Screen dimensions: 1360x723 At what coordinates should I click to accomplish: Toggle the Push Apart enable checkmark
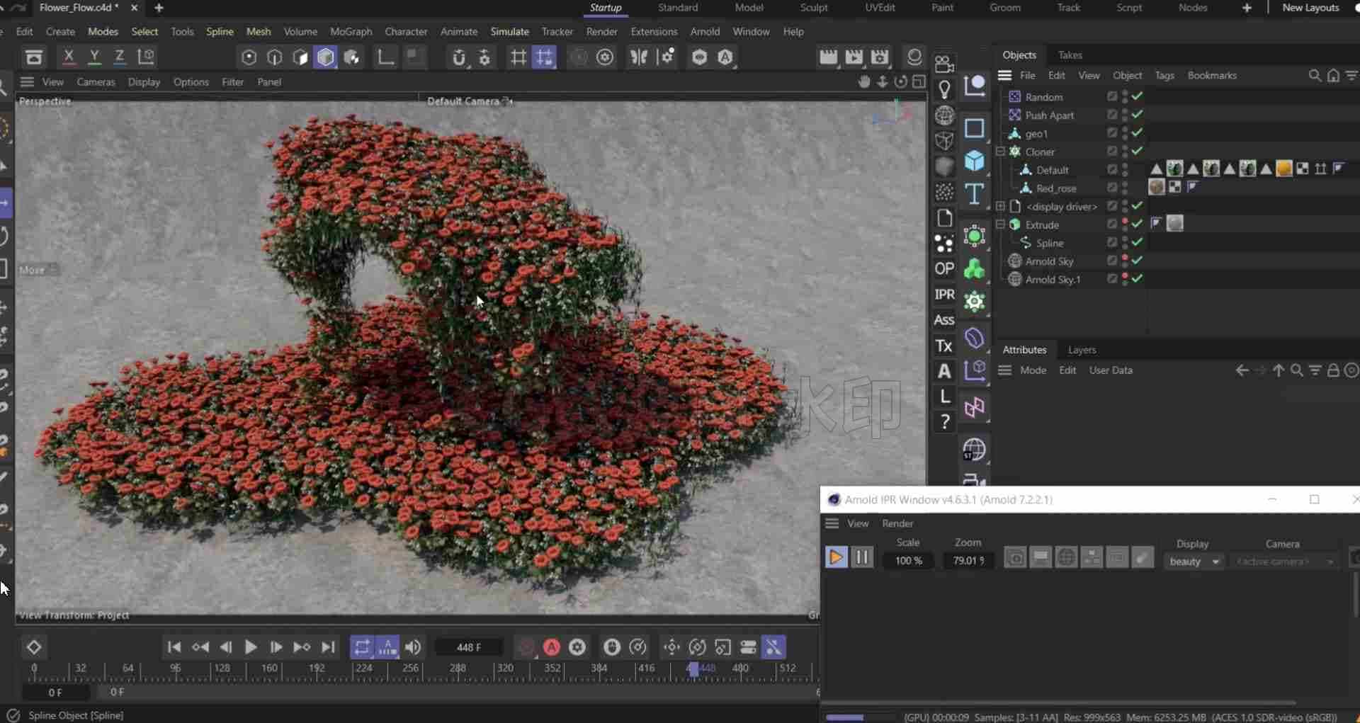click(x=1138, y=115)
